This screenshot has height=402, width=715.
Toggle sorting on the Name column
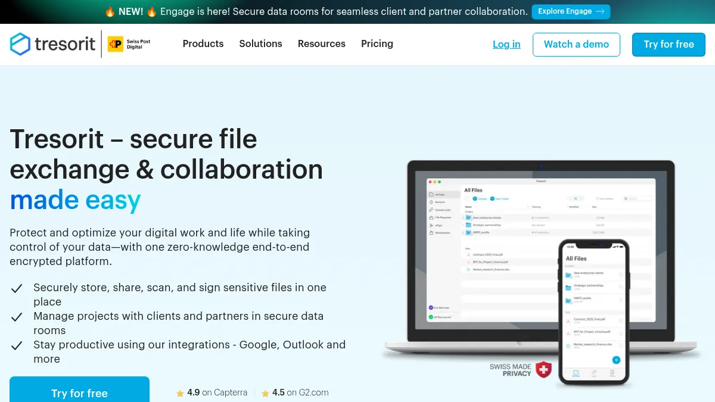(468, 207)
